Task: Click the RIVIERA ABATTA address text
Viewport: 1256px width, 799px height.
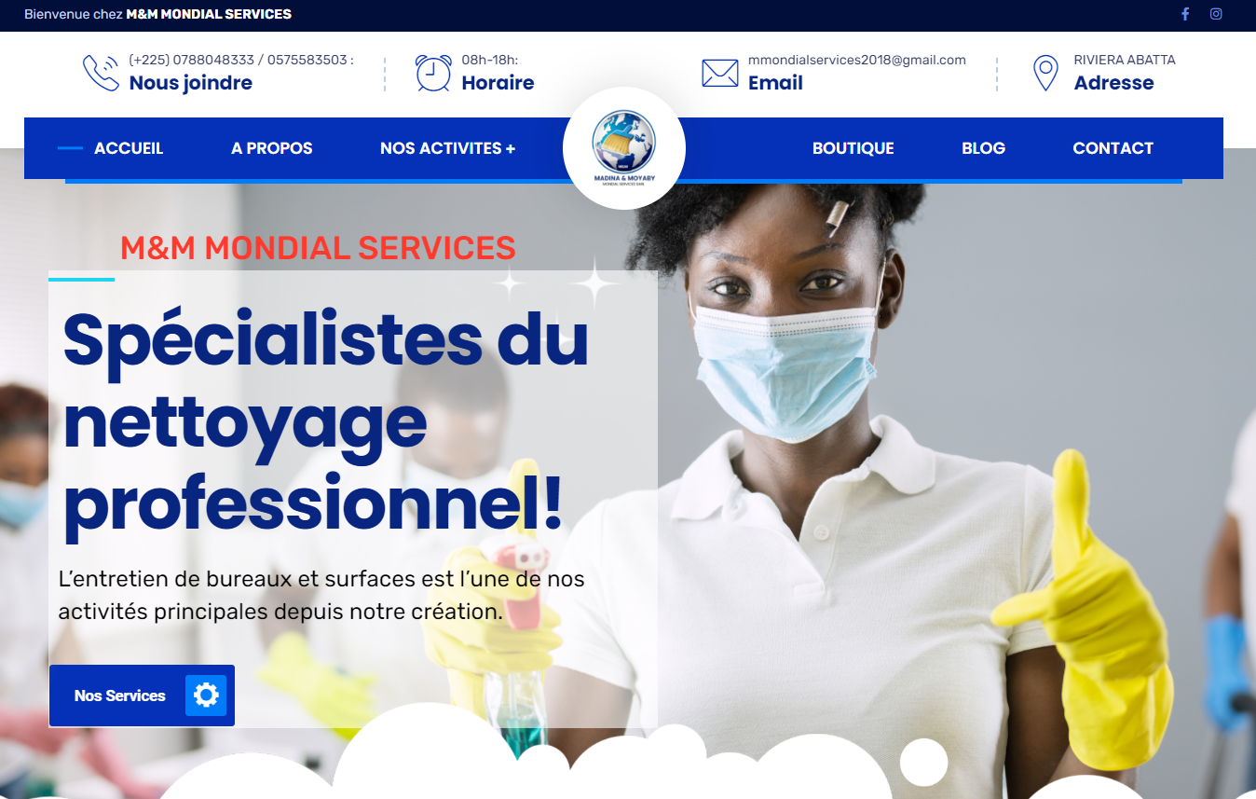Action: click(x=1125, y=60)
